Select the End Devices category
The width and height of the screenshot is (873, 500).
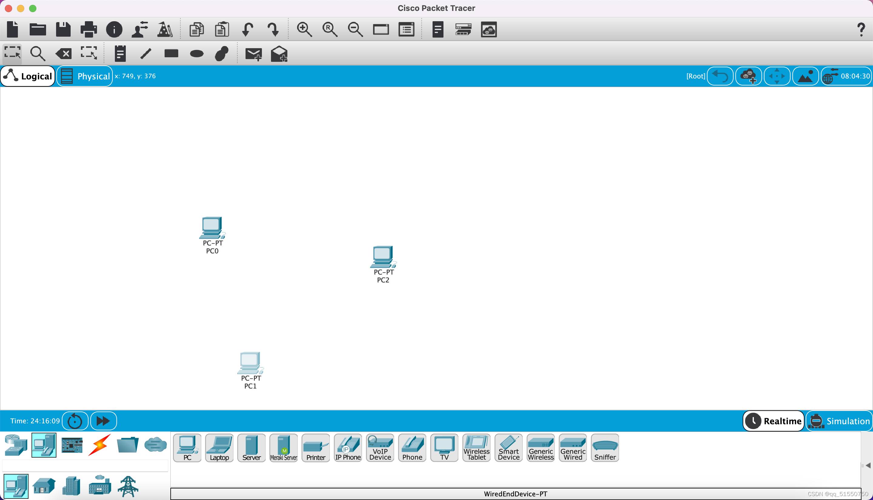(44, 445)
